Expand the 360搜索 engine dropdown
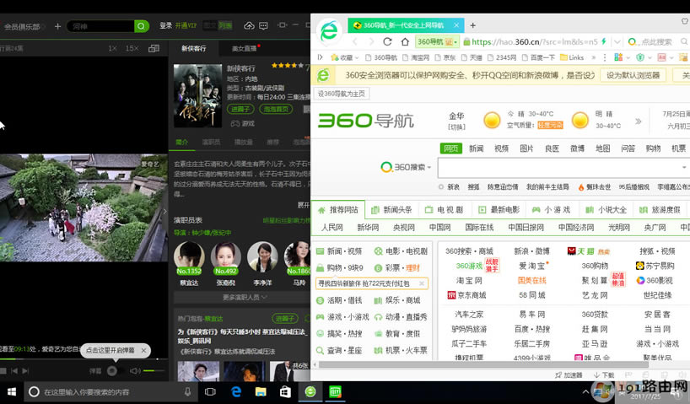Viewport: 690px width, 404px height. click(x=441, y=167)
